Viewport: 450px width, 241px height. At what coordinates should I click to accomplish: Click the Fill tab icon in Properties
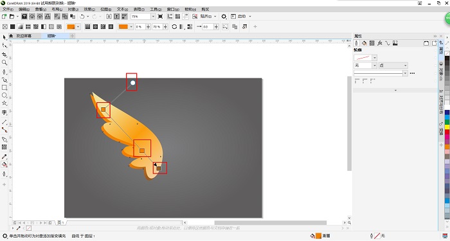coord(364,43)
